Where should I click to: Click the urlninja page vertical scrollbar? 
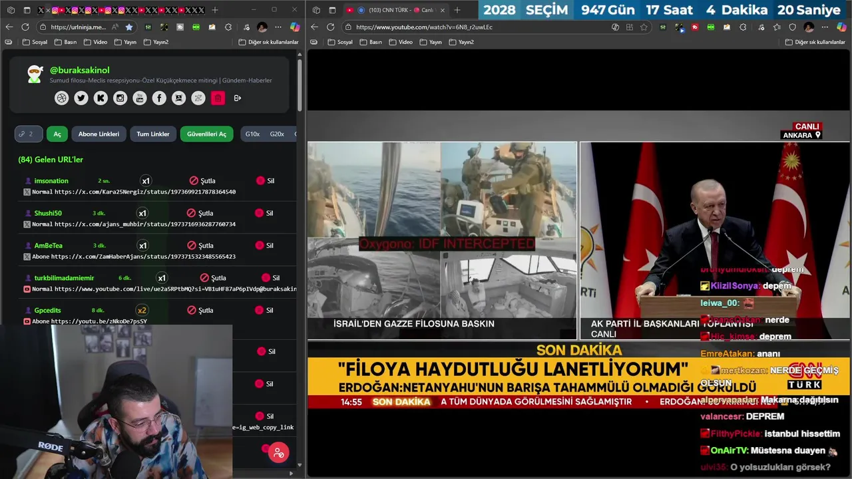[x=300, y=86]
